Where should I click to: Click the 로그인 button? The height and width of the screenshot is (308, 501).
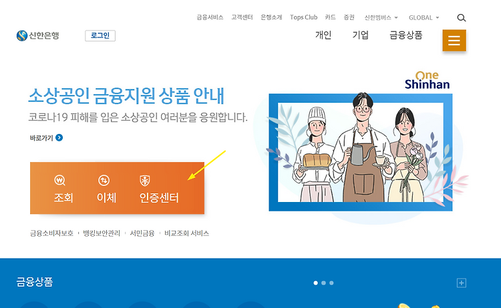(x=100, y=36)
